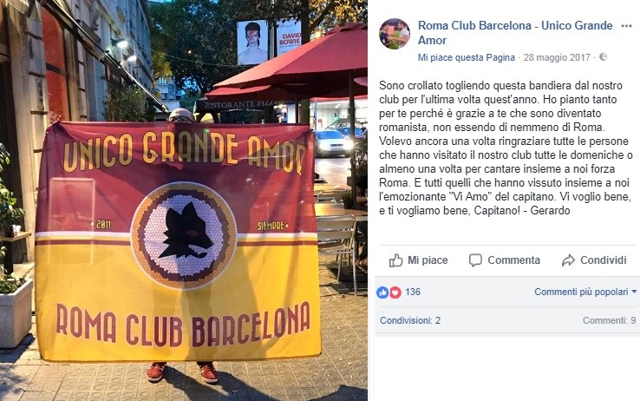The width and height of the screenshot is (640, 401).
Task: Share the post with Condividi
Action: coord(594,260)
